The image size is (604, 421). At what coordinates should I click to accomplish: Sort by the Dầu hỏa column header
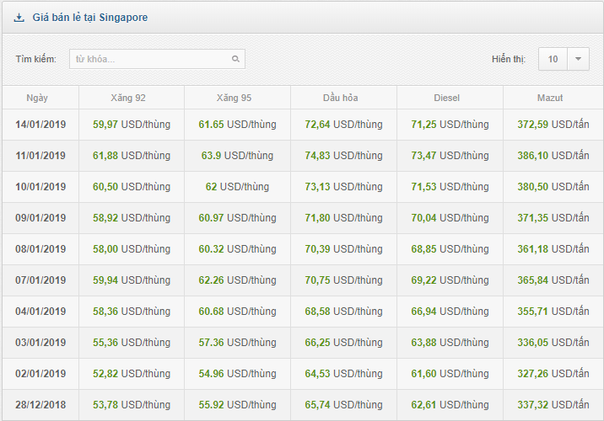tap(341, 98)
